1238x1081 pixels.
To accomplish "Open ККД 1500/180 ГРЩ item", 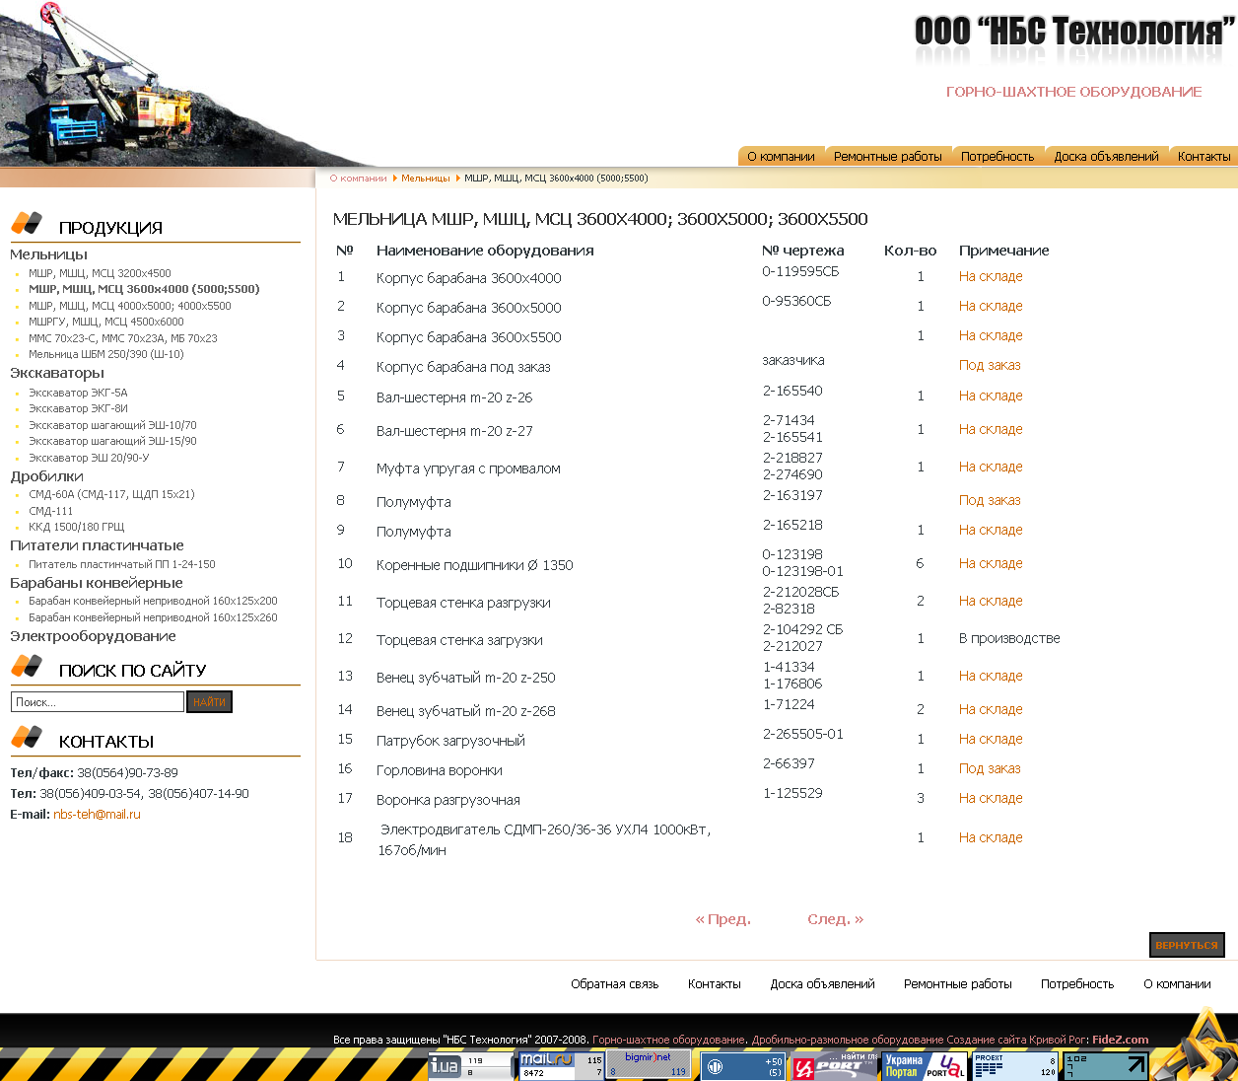I will click(x=77, y=527).
